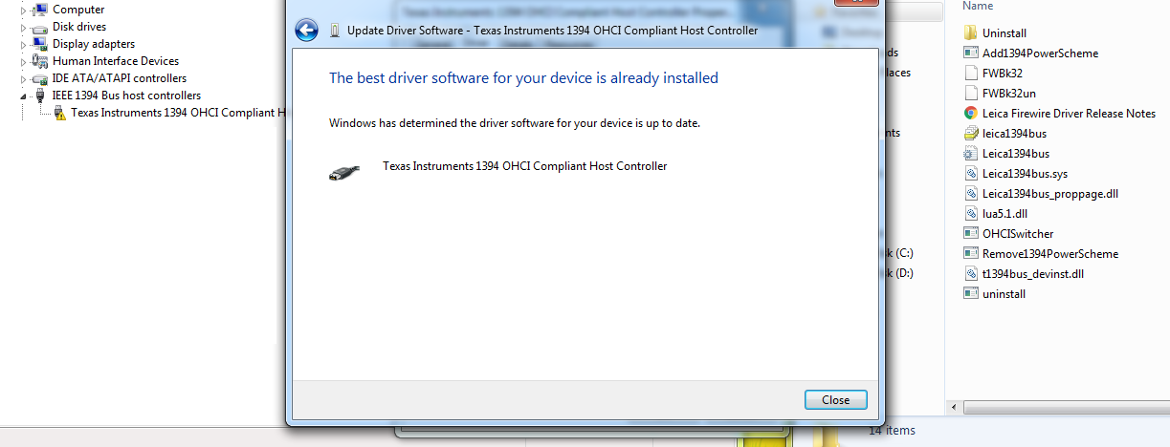Click the Texas Instruments device warning icon in tree

tap(59, 113)
